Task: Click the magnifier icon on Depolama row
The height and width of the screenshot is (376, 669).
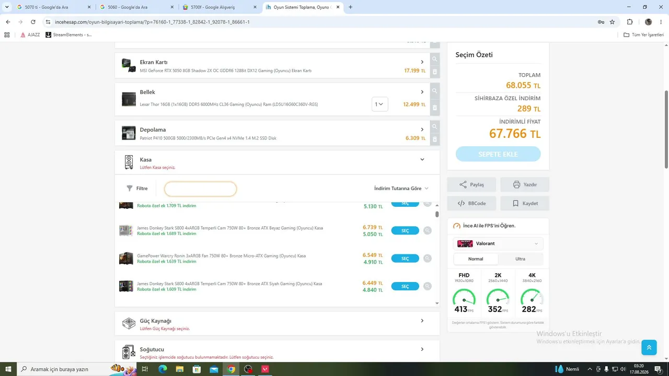Action: tap(434, 126)
